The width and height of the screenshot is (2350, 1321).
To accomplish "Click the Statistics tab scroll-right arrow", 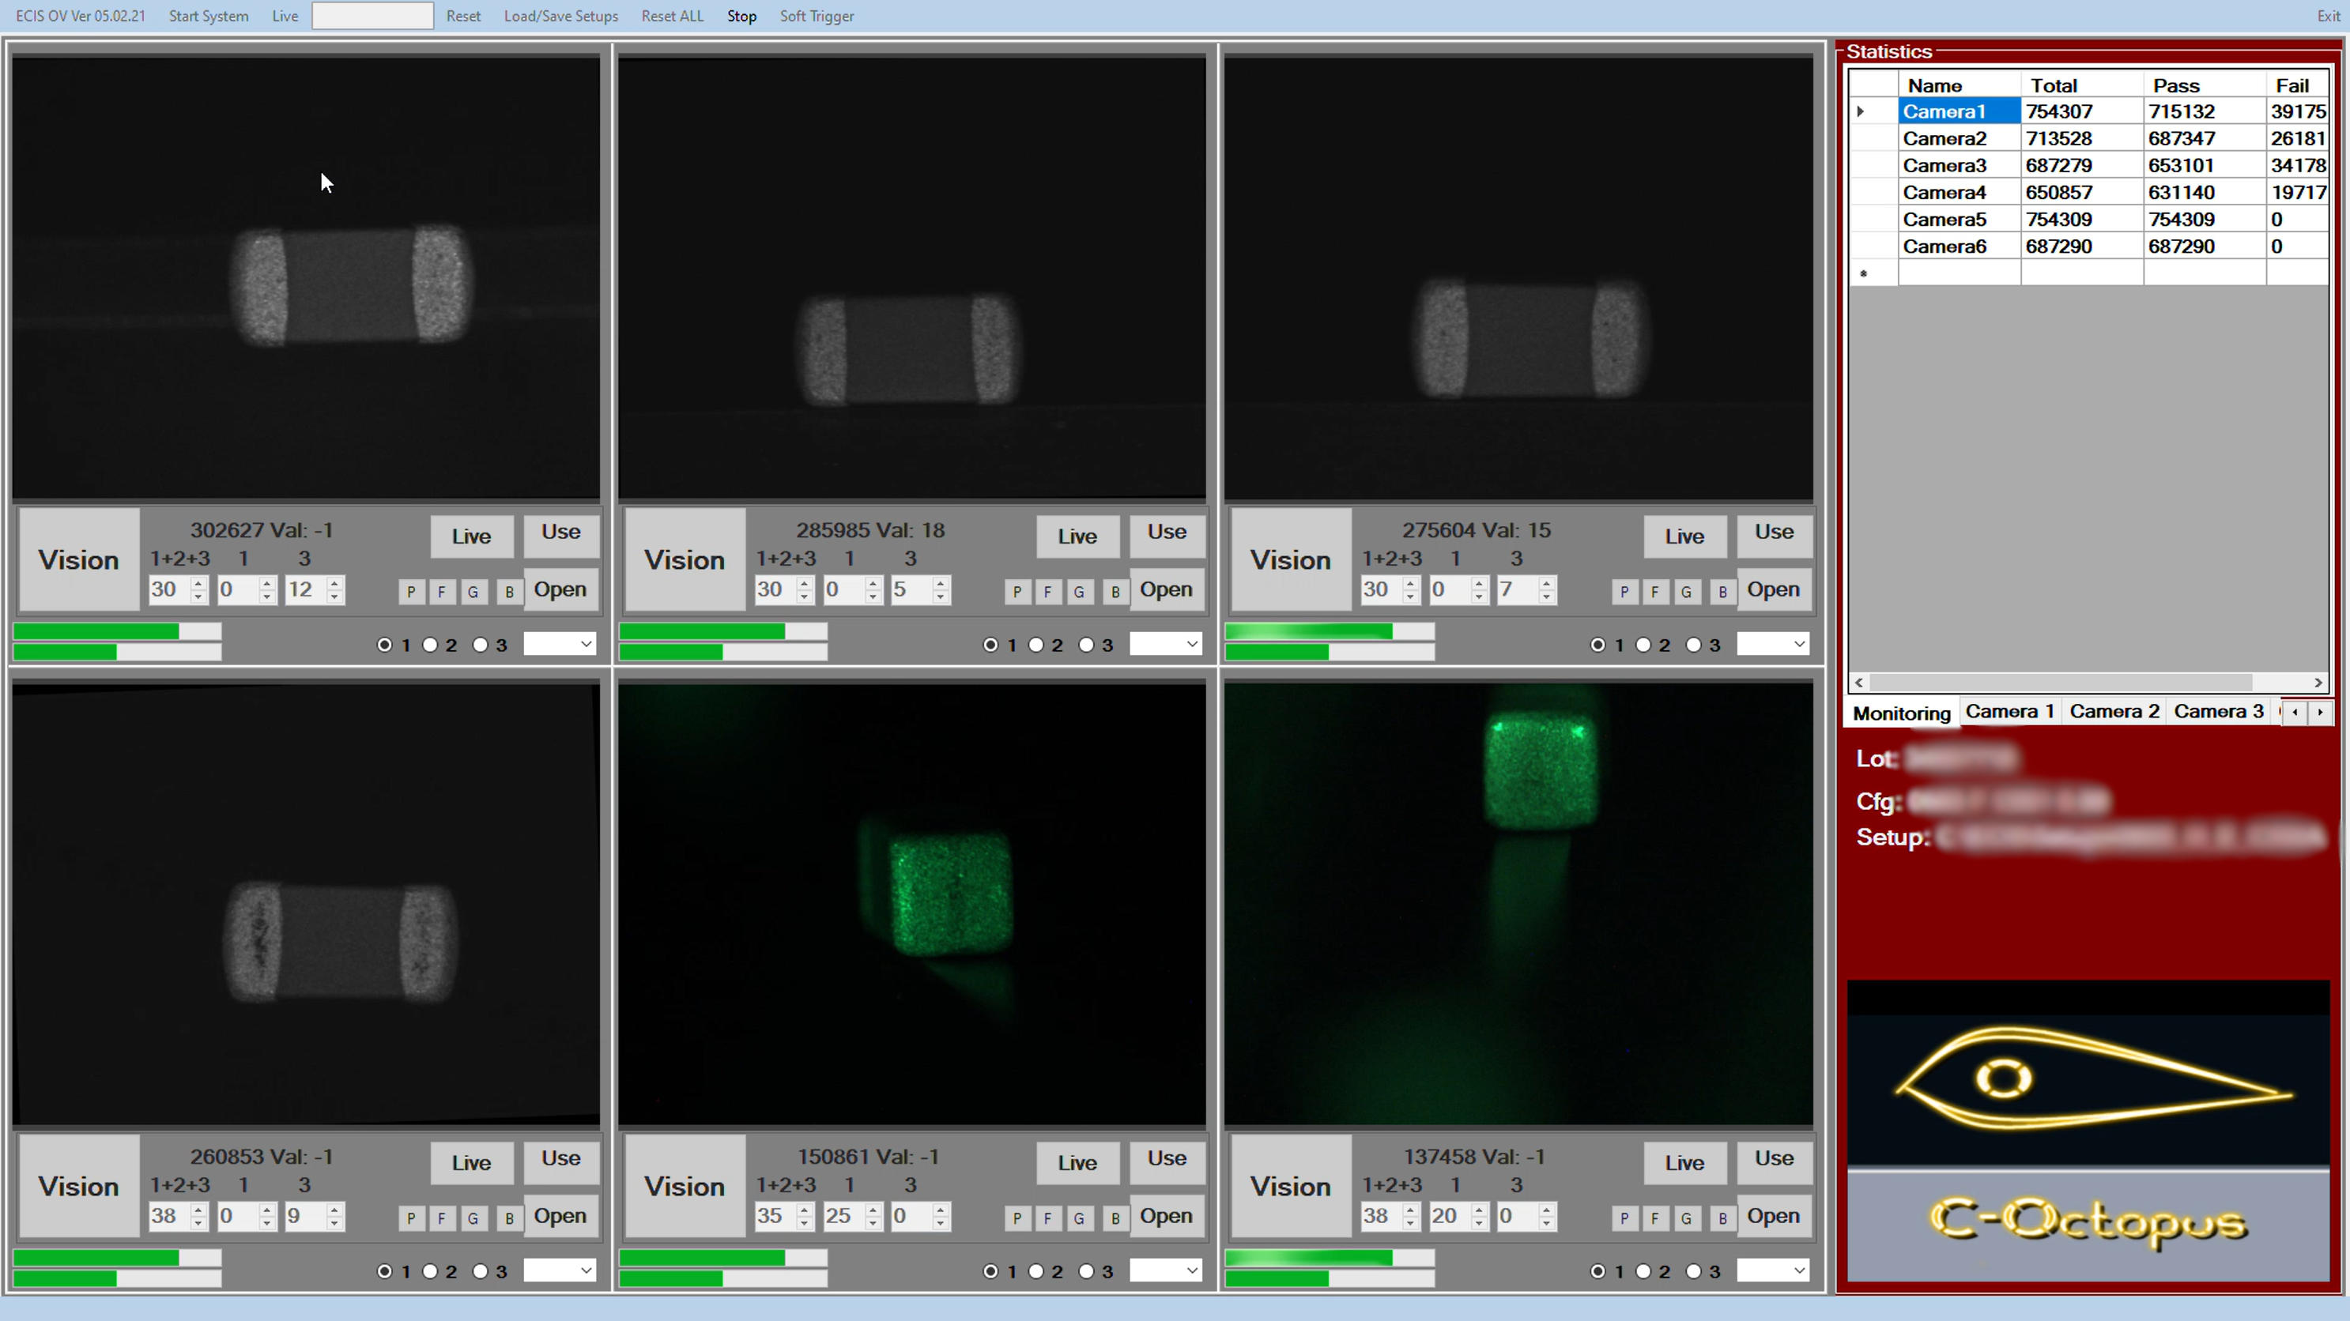I will pyautogui.click(x=2320, y=712).
